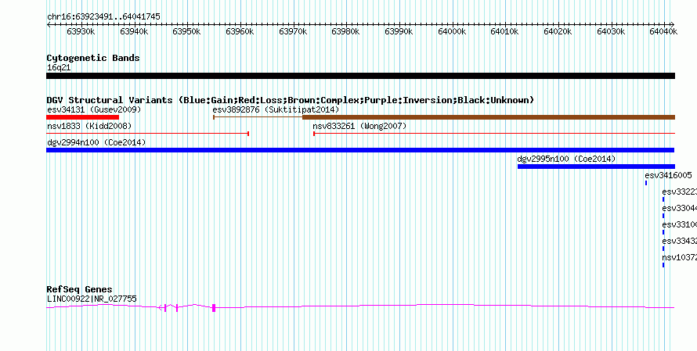Click the truncated nsv10372 variant label

679,258
